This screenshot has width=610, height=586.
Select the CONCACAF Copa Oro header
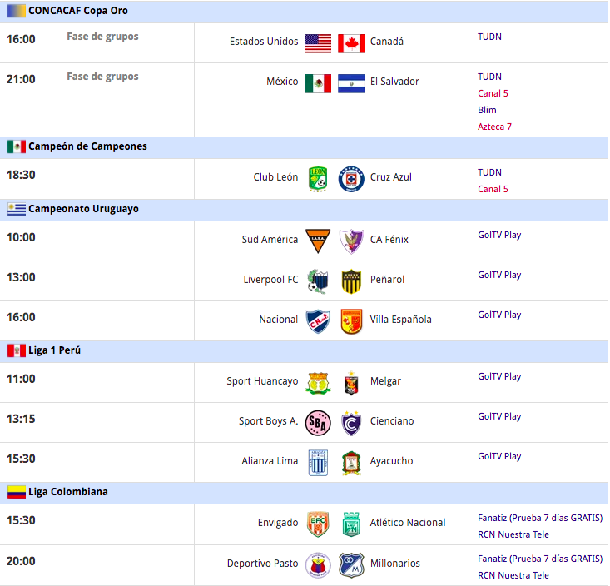[78, 12]
